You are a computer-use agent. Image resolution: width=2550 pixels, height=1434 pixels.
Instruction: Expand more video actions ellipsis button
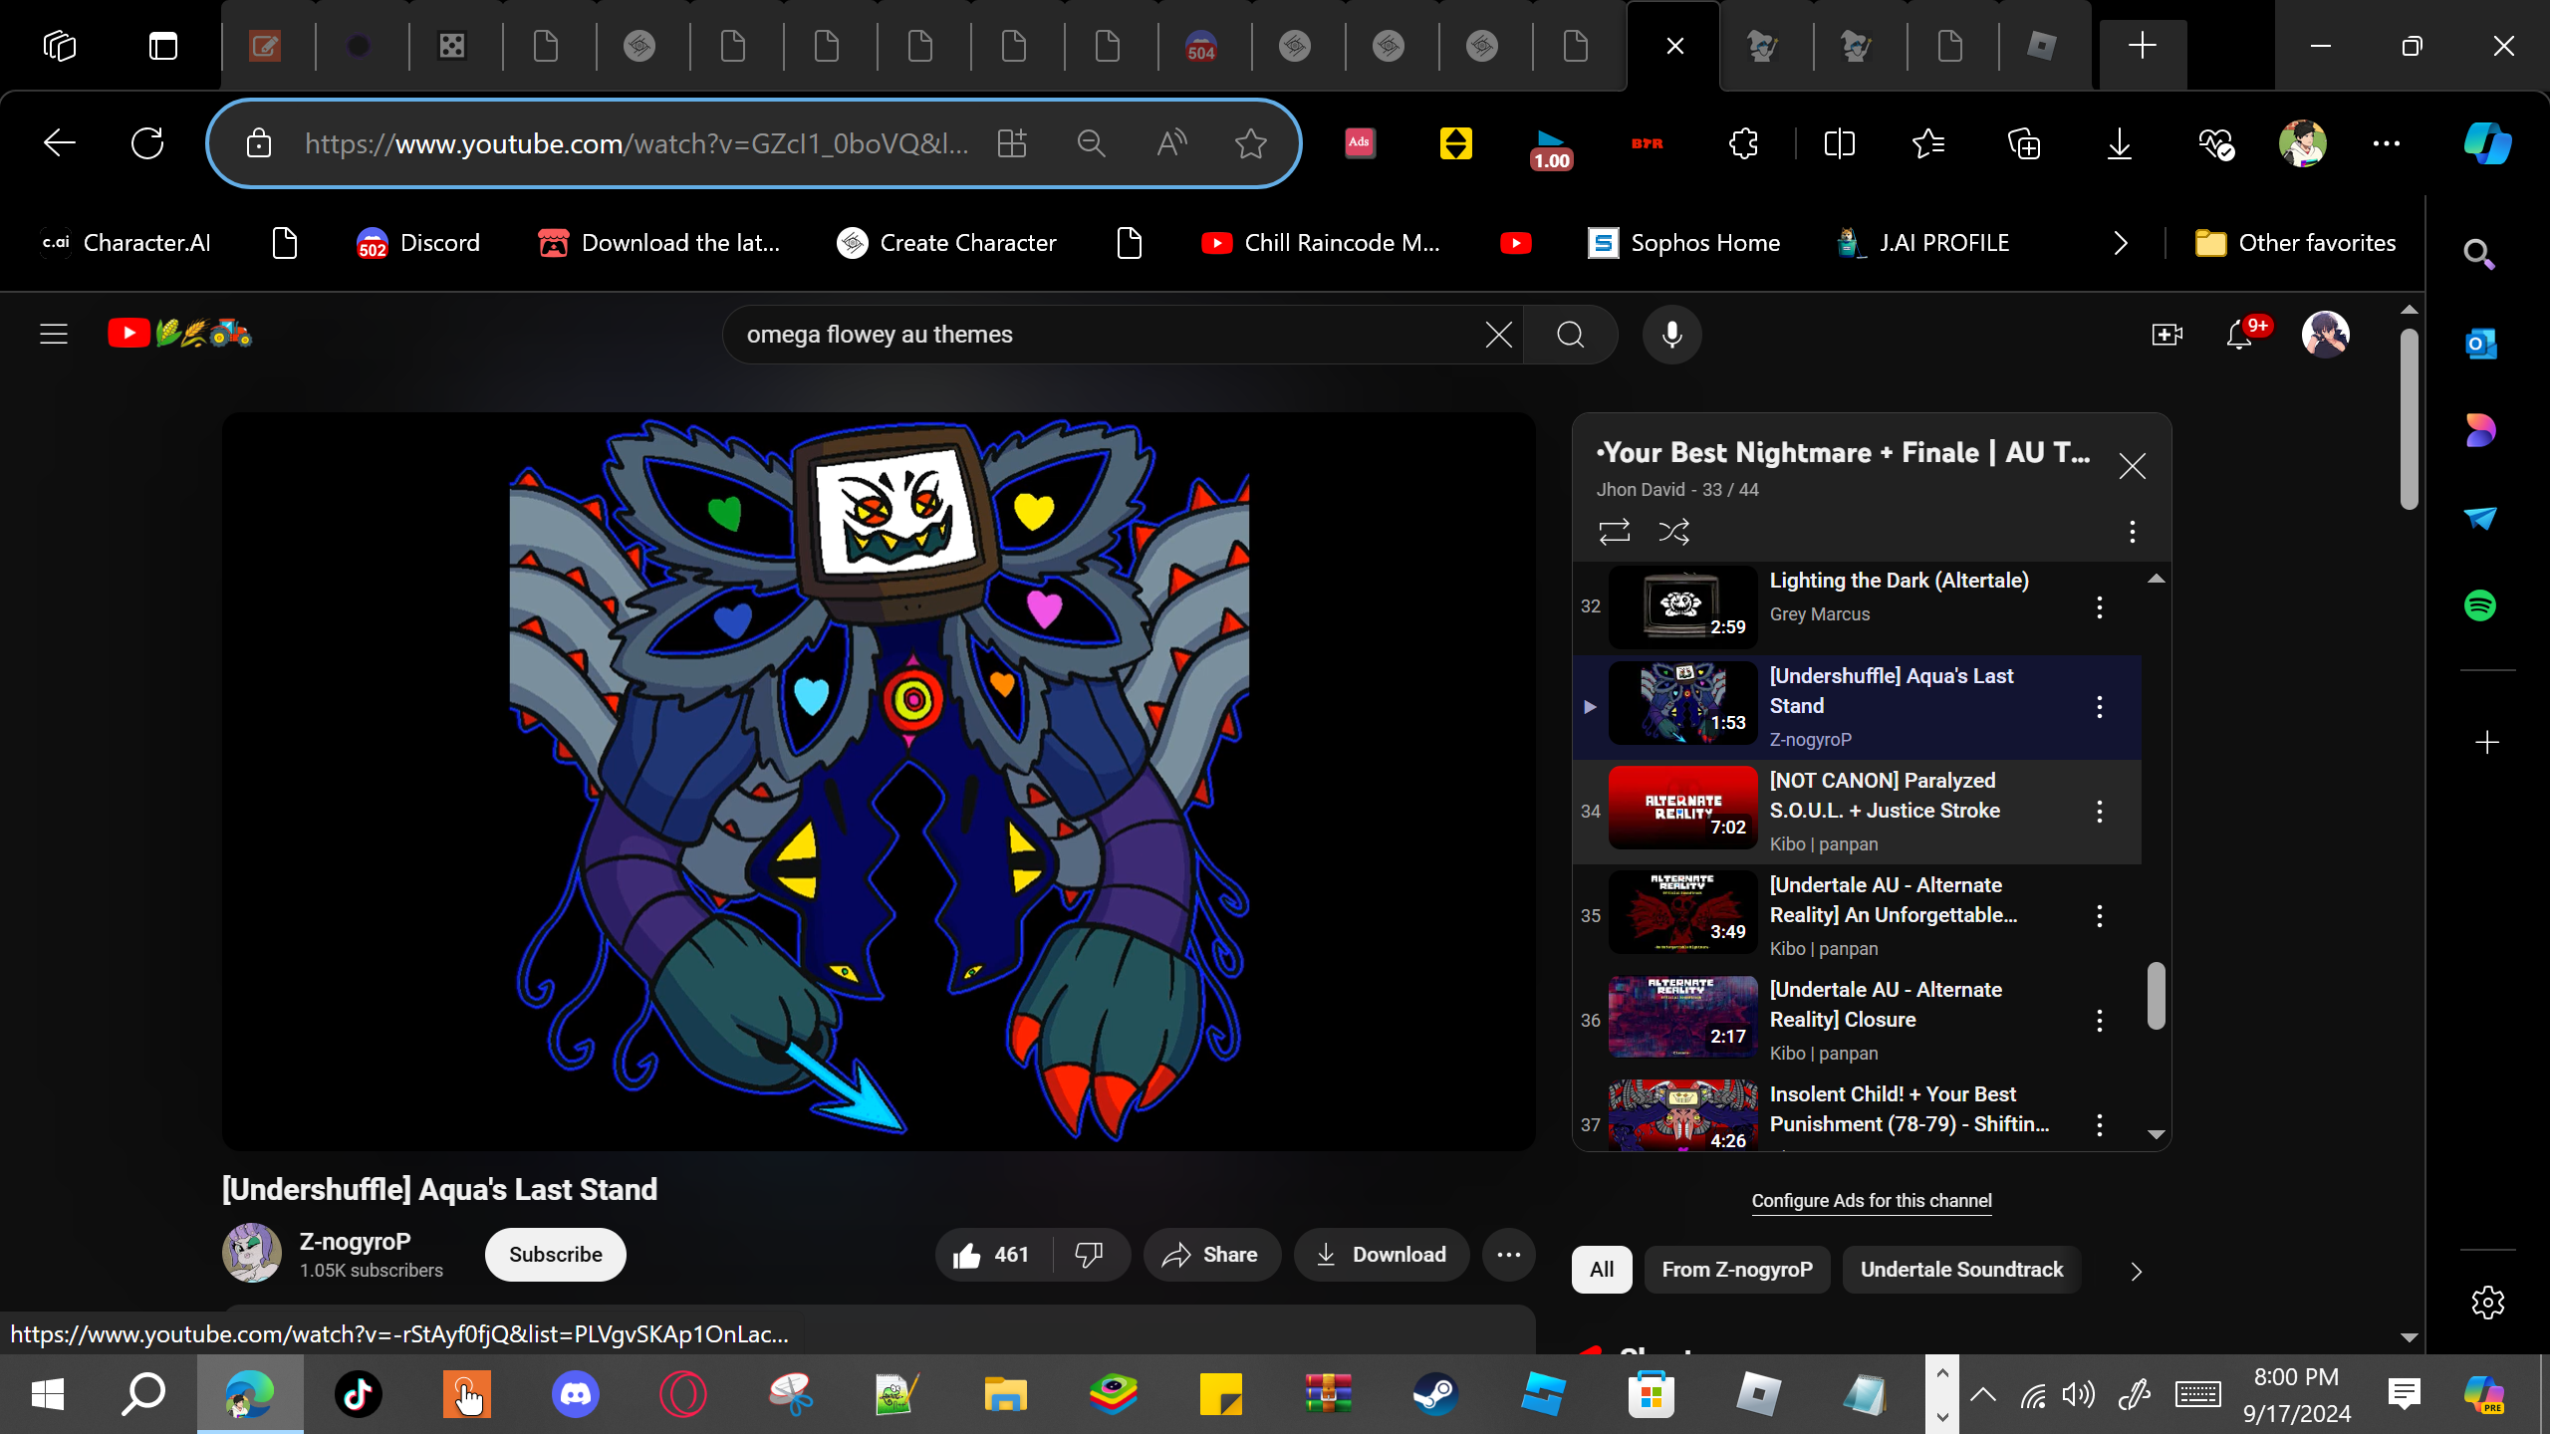[1508, 1255]
